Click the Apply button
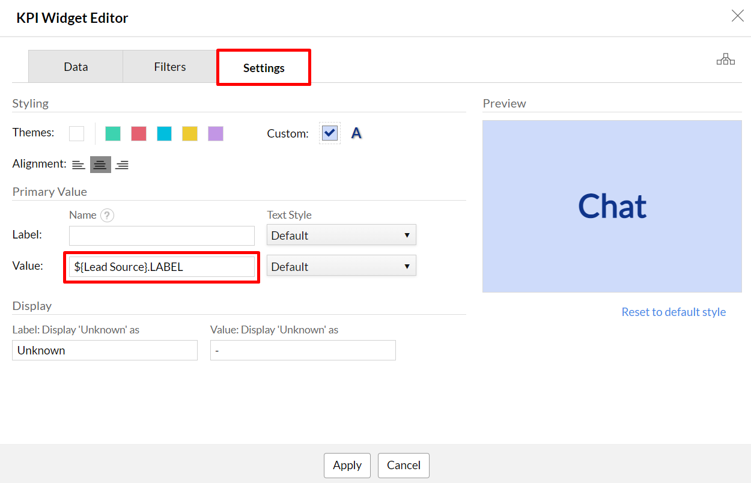 point(347,465)
